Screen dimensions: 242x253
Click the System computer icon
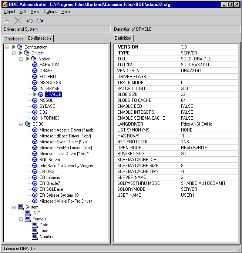coord(21,207)
